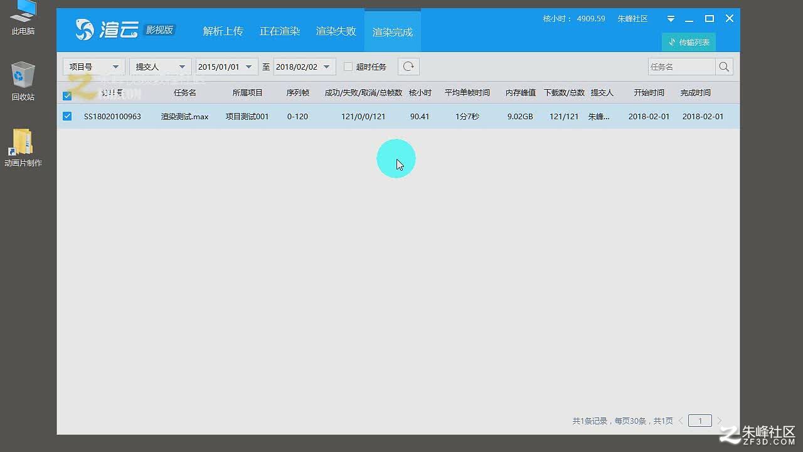Viewport: 803px width, 452px height.
Task: Click the 121/121 downloads cell
Action: (564, 117)
